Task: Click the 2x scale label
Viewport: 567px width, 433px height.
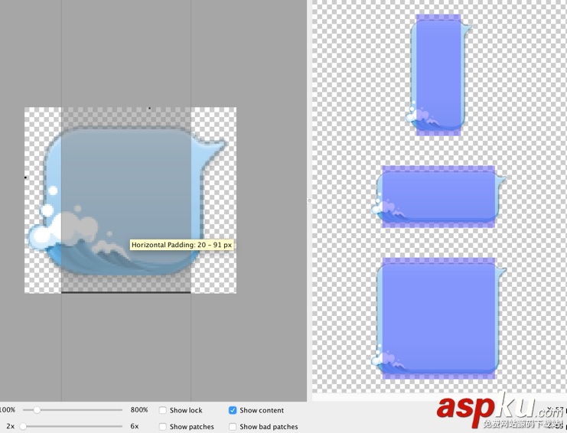Action: point(11,426)
